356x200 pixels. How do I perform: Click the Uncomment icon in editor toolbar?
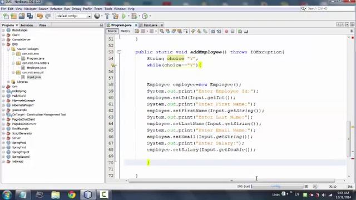point(246,31)
